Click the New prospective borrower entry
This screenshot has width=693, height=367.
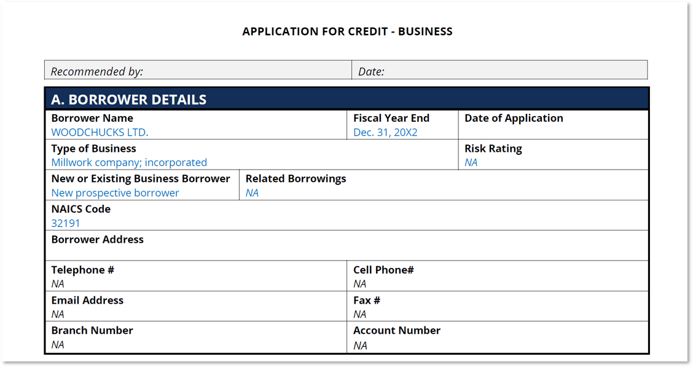click(115, 192)
